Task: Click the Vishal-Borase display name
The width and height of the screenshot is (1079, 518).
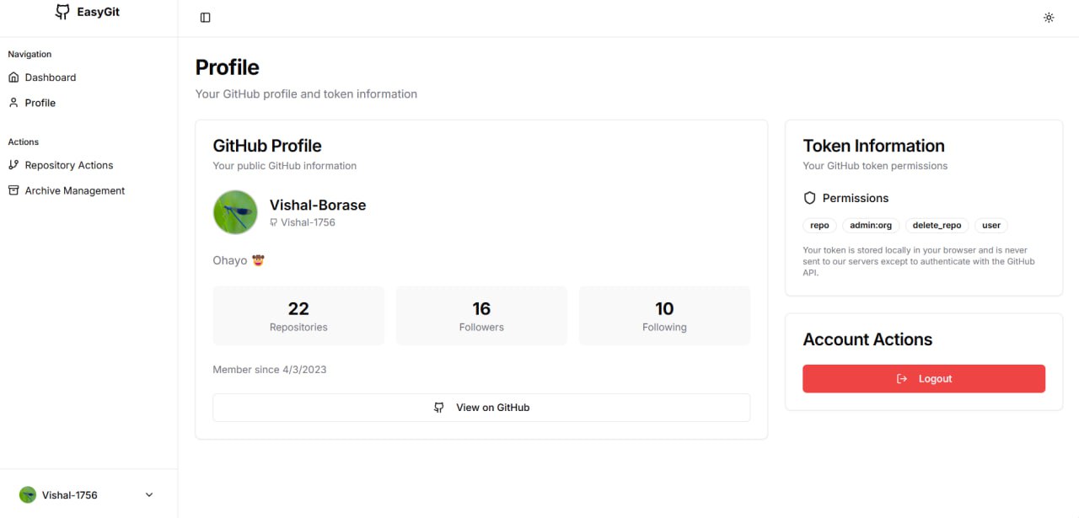Action: tap(318, 205)
